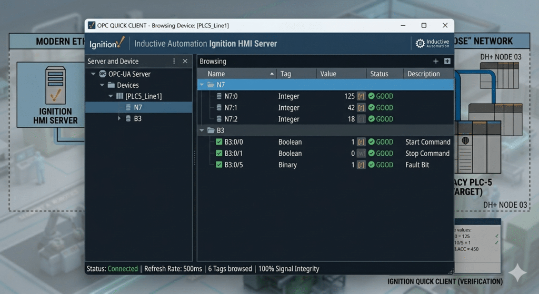This screenshot has height=294, width=539.
Task: Click the GOOD status icon for B3:0/5
Action: [371, 164]
